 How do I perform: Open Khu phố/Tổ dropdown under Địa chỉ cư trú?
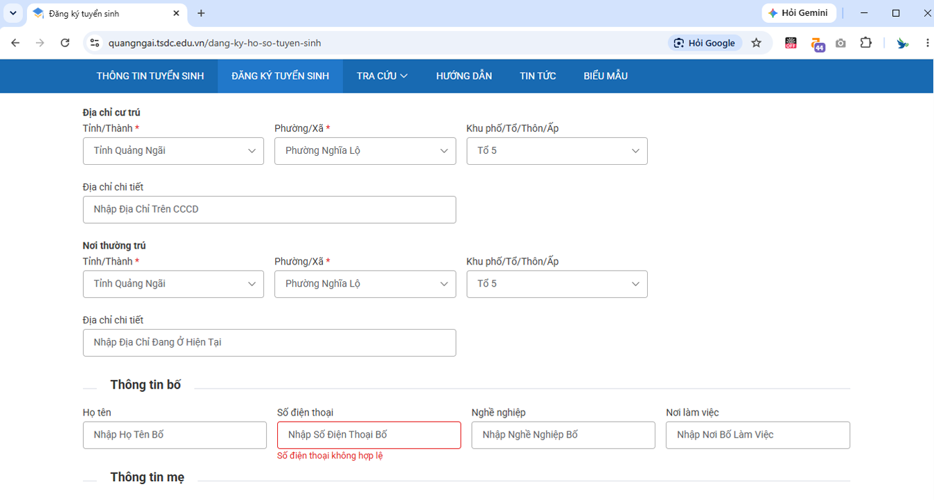click(x=557, y=151)
